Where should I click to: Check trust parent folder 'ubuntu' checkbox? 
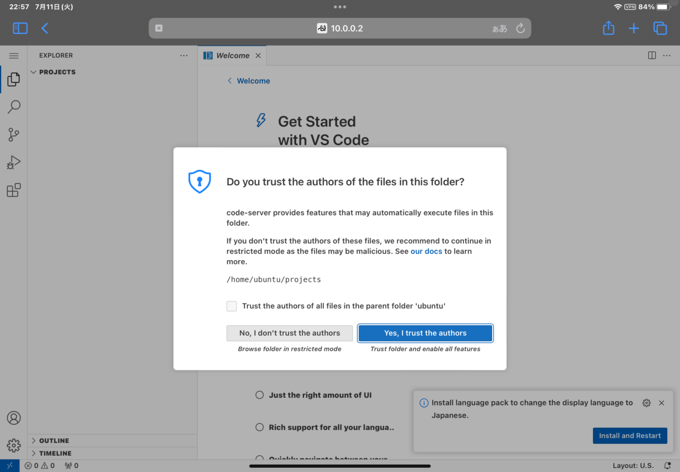pyautogui.click(x=232, y=306)
